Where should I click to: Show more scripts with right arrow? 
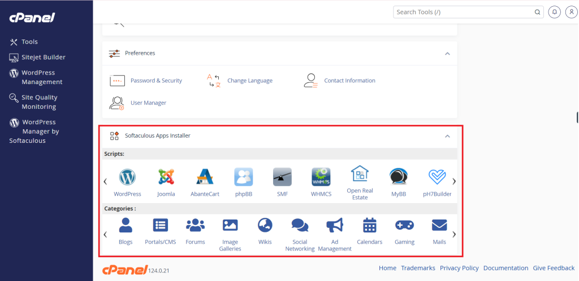click(454, 181)
